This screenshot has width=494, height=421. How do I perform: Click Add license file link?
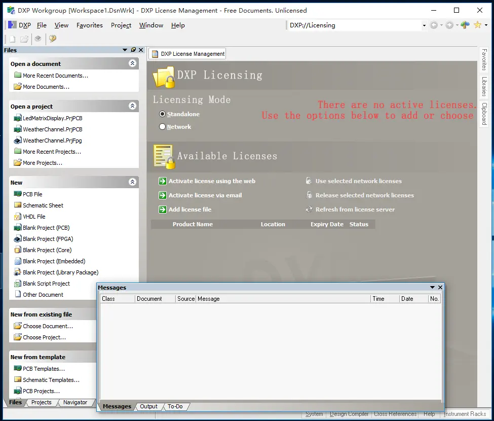click(189, 209)
